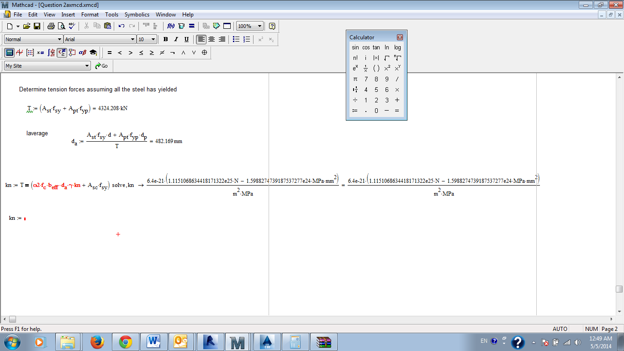Open the Format menu

tap(90, 15)
